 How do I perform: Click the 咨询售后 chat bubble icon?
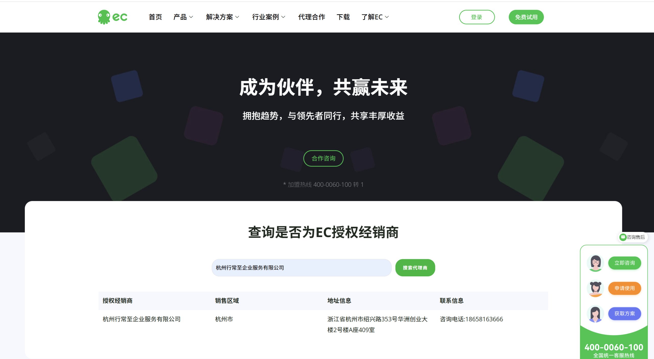pyautogui.click(x=623, y=237)
